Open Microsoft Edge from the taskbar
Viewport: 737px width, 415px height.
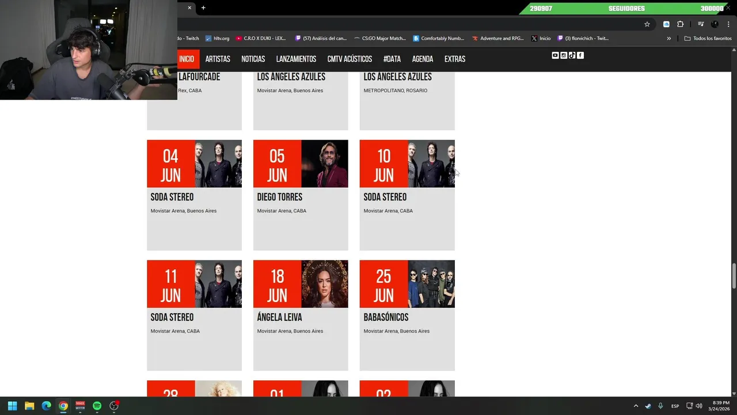[x=46, y=406]
